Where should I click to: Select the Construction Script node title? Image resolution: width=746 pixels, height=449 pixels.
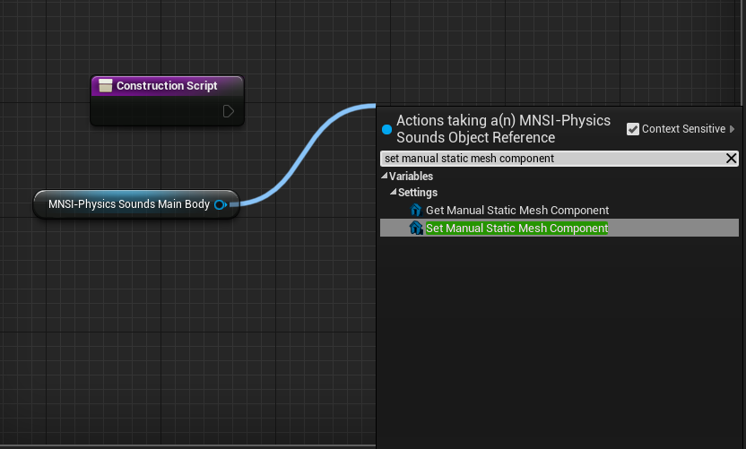[x=167, y=86]
